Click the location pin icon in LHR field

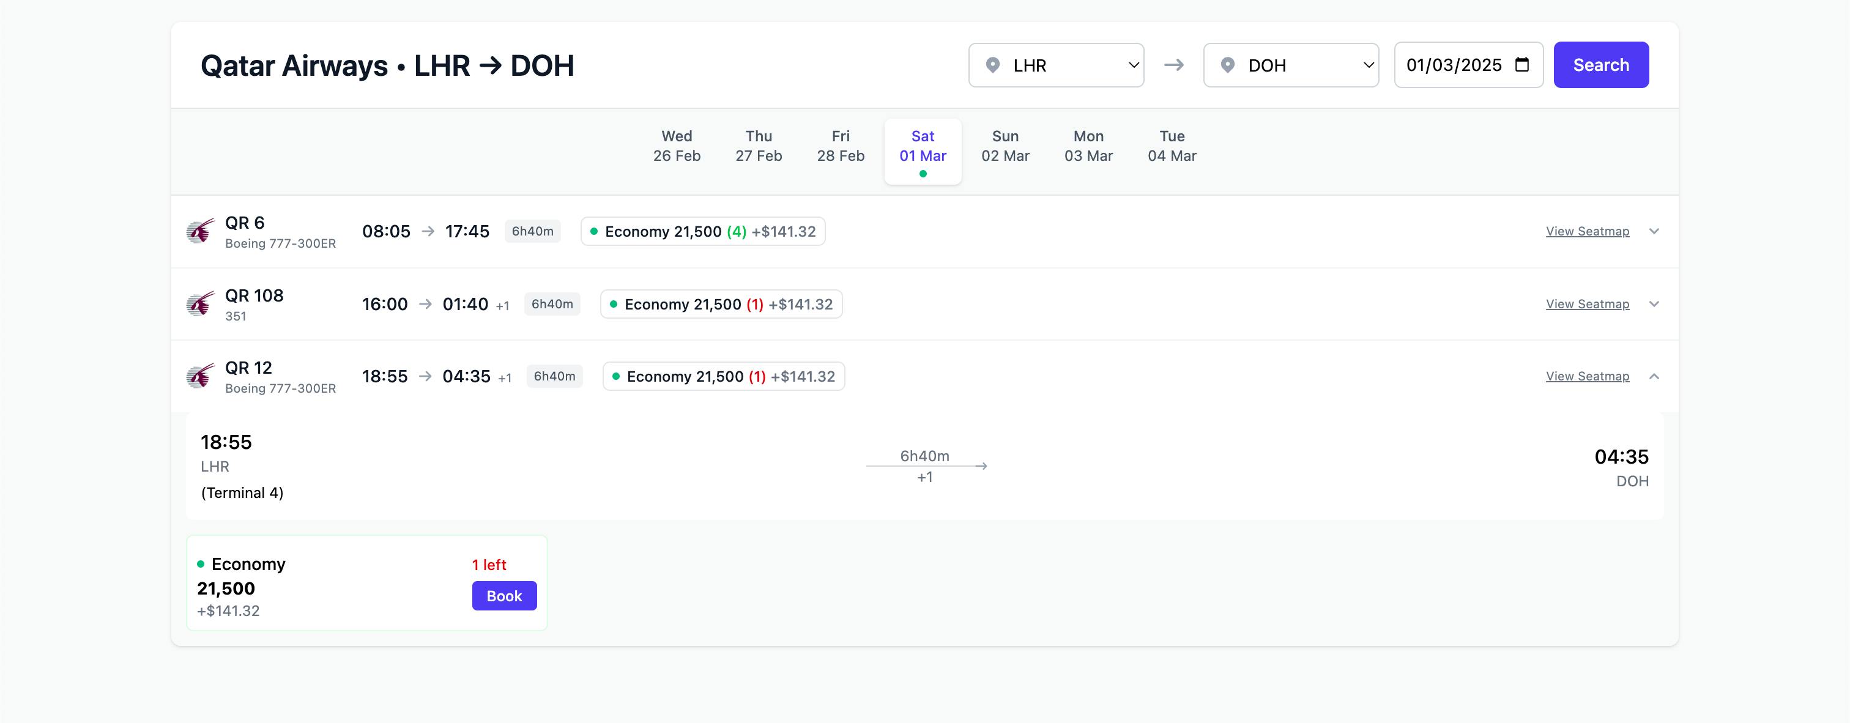[x=992, y=65]
